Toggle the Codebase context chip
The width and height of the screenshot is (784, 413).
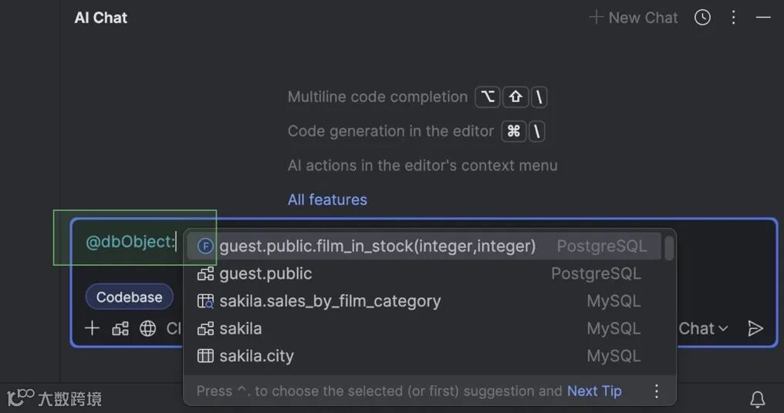(x=129, y=297)
